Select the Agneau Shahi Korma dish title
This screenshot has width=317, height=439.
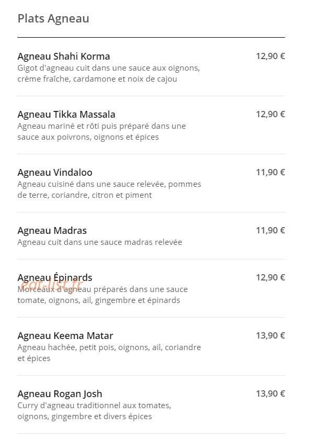63,57
